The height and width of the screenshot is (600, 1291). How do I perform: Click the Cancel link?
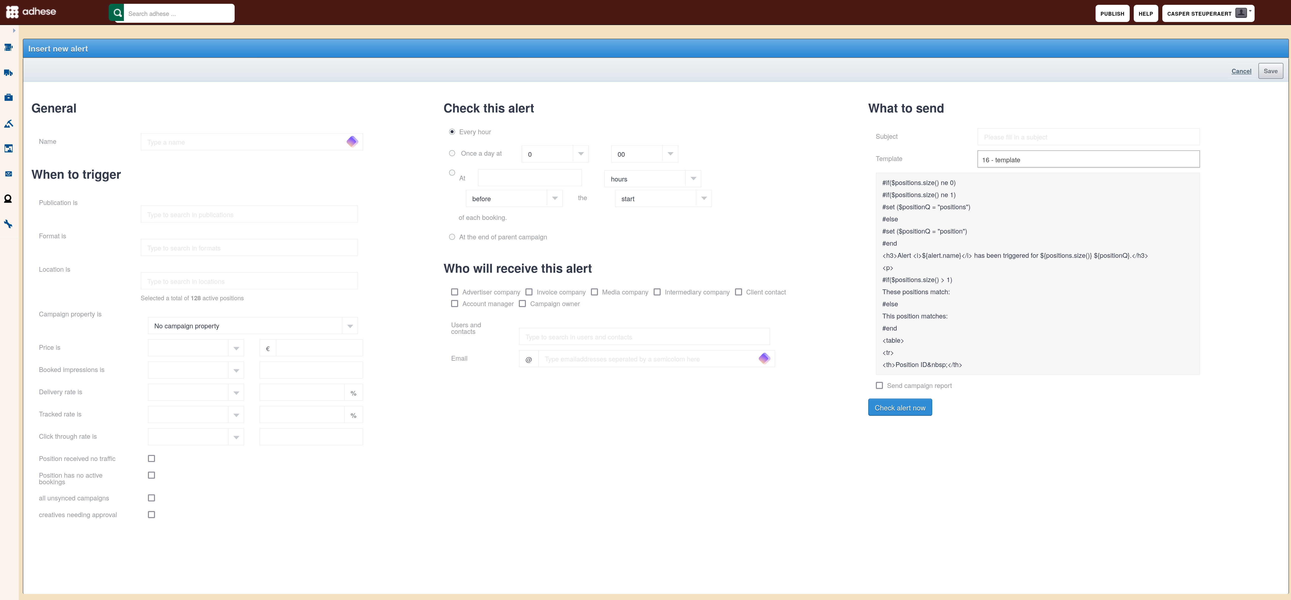tap(1241, 71)
